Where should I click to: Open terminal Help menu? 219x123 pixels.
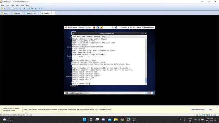point(103,37)
